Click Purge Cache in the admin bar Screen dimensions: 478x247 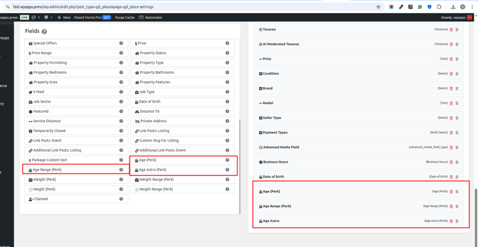124,17
